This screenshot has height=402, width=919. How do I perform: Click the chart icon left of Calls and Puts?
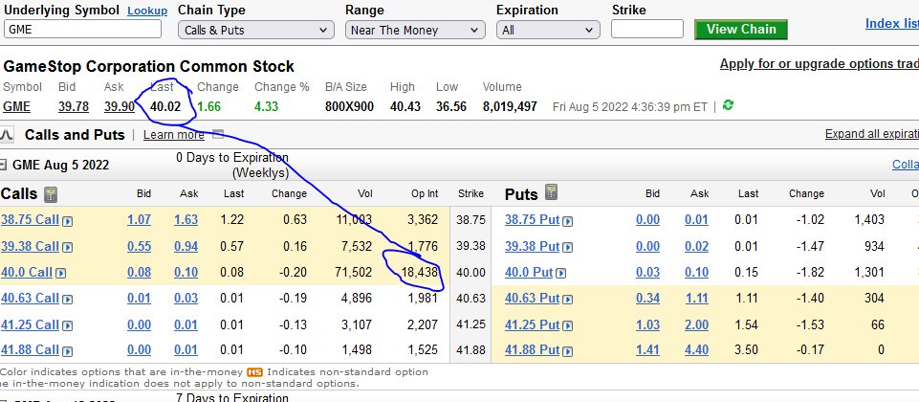pyautogui.click(x=7, y=135)
